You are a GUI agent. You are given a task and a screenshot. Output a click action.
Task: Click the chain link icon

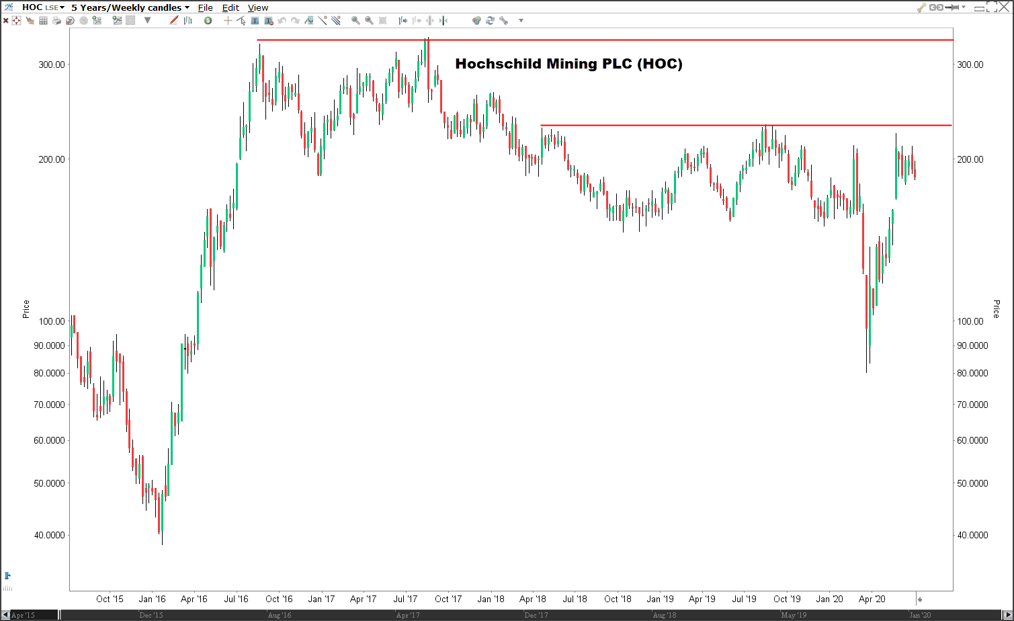(936, 7)
